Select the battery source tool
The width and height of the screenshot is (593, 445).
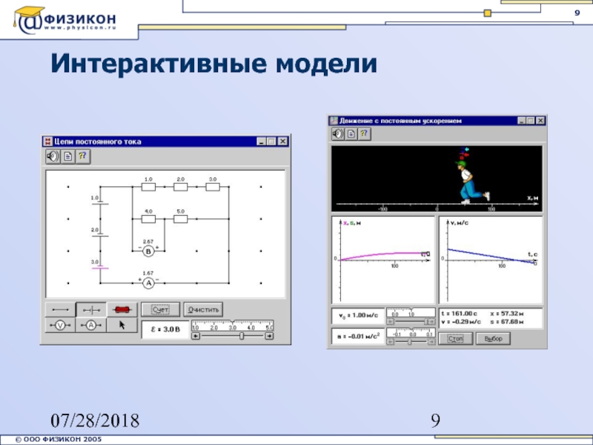(91, 310)
